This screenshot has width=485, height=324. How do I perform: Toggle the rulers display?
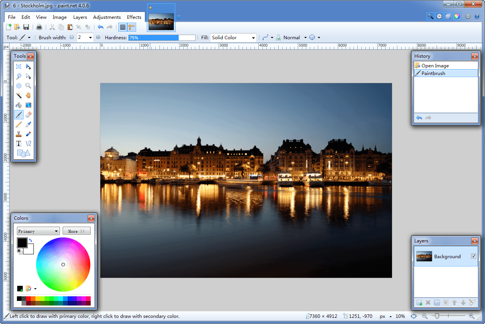(x=132, y=27)
